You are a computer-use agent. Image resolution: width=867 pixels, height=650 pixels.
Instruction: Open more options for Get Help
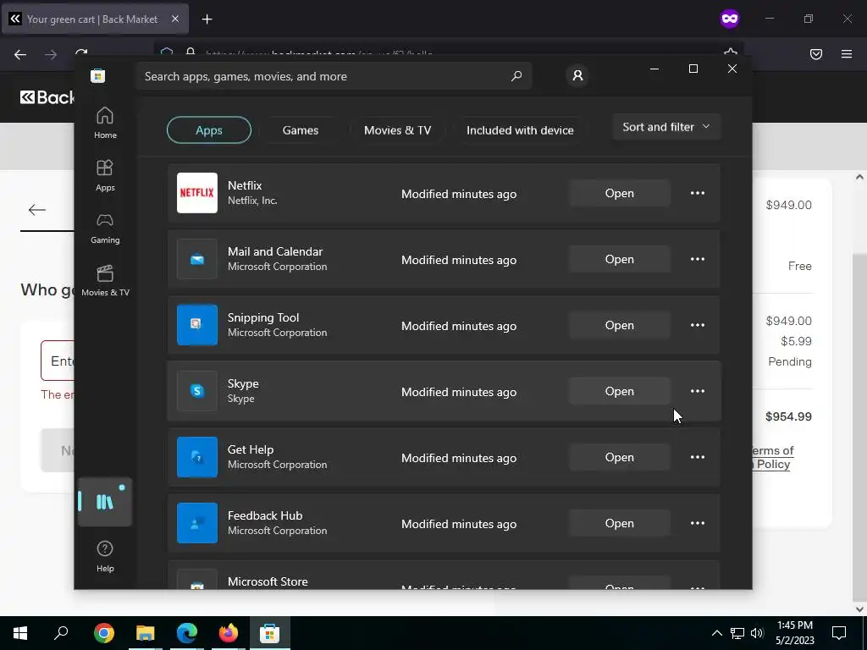click(x=698, y=457)
